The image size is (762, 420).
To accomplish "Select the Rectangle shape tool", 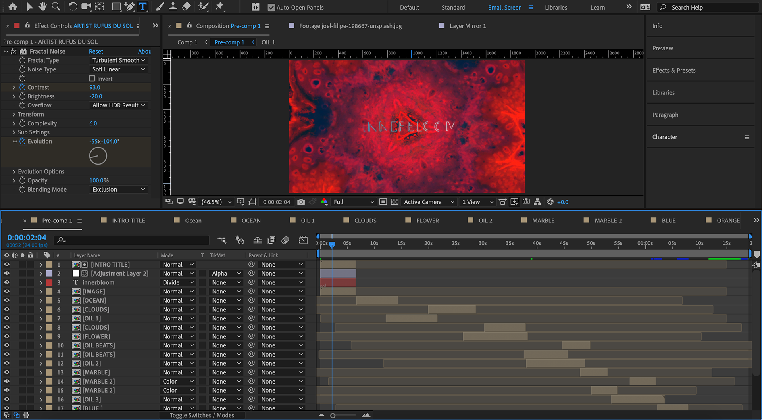I will [116, 7].
